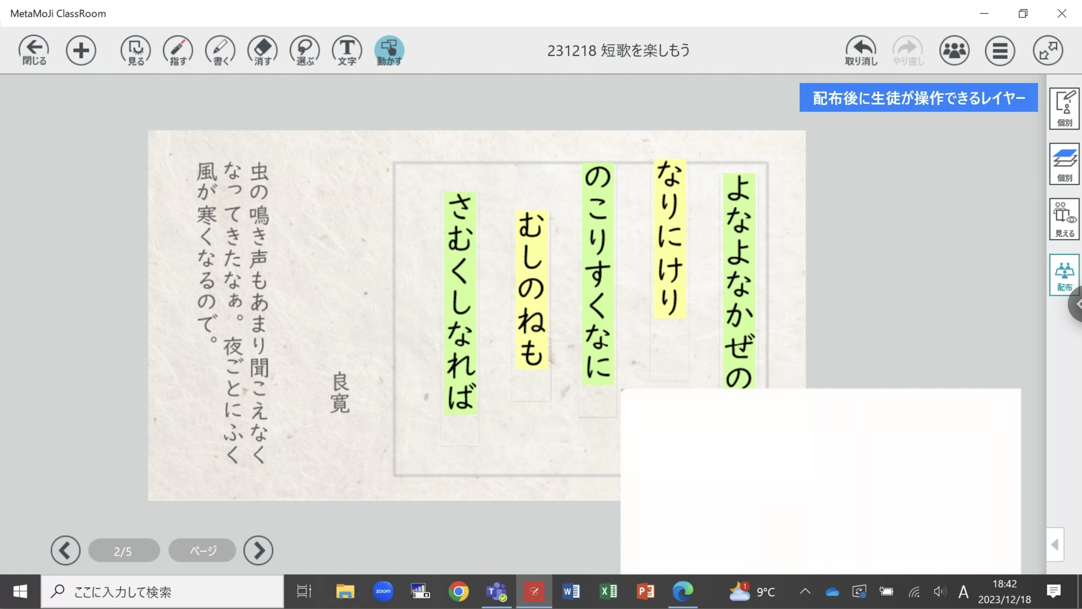Image resolution: width=1082 pixels, height=609 pixels.
Task: Click the plus add icon
Action: (81, 50)
